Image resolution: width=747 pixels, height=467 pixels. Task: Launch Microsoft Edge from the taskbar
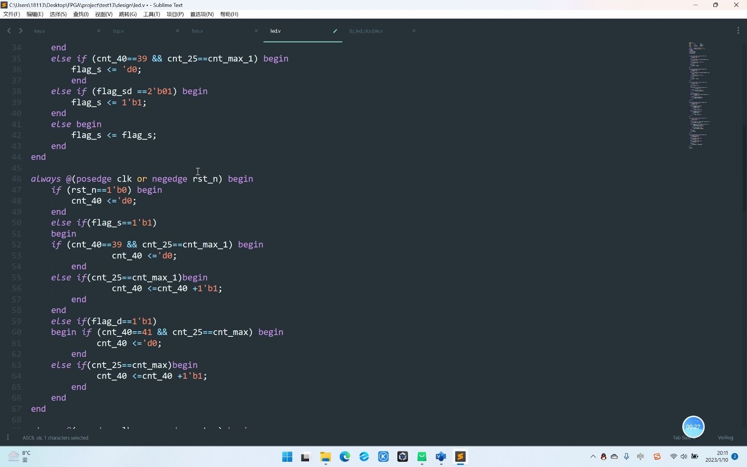(x=345, y=457)
